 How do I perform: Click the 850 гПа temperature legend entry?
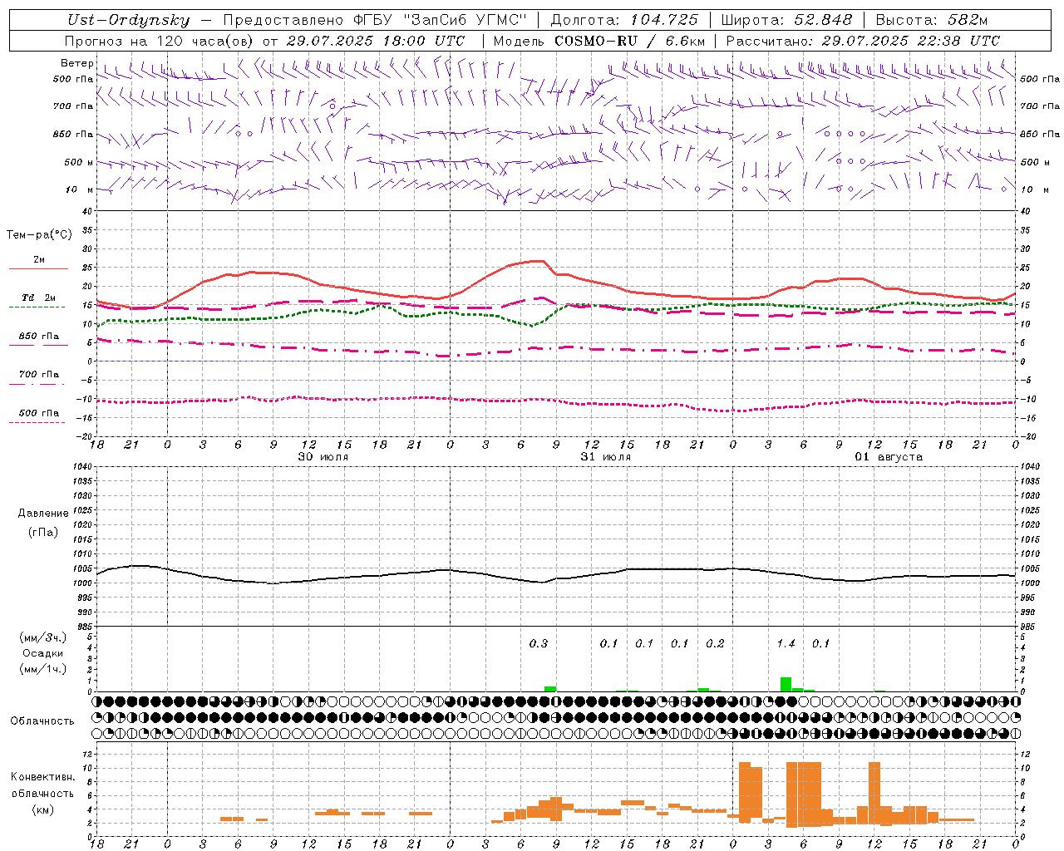(x=38, y=337)
